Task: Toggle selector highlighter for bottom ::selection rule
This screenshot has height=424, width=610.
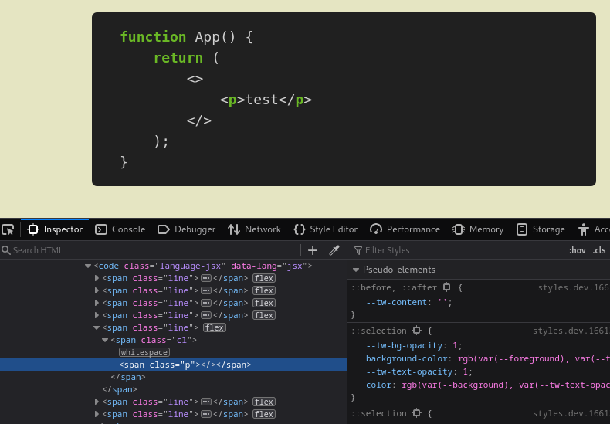Action: point(417,413)
